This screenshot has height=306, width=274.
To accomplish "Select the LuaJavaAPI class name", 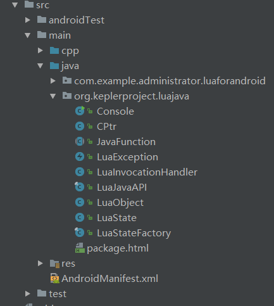I will pyautogui.click(x=122, y=188).
